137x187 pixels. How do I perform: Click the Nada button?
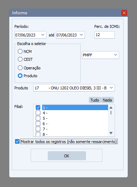pyautogui.click(x=107, y=100)
